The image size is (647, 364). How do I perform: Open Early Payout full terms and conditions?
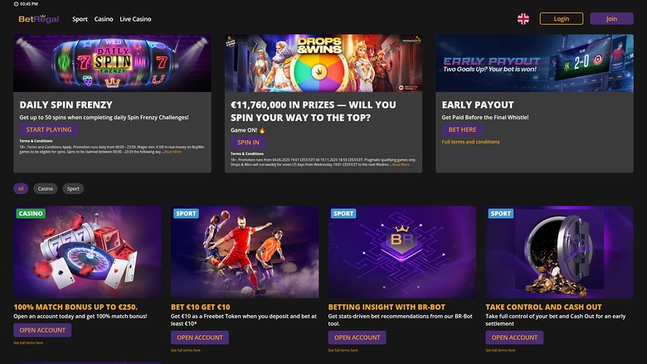470,142
